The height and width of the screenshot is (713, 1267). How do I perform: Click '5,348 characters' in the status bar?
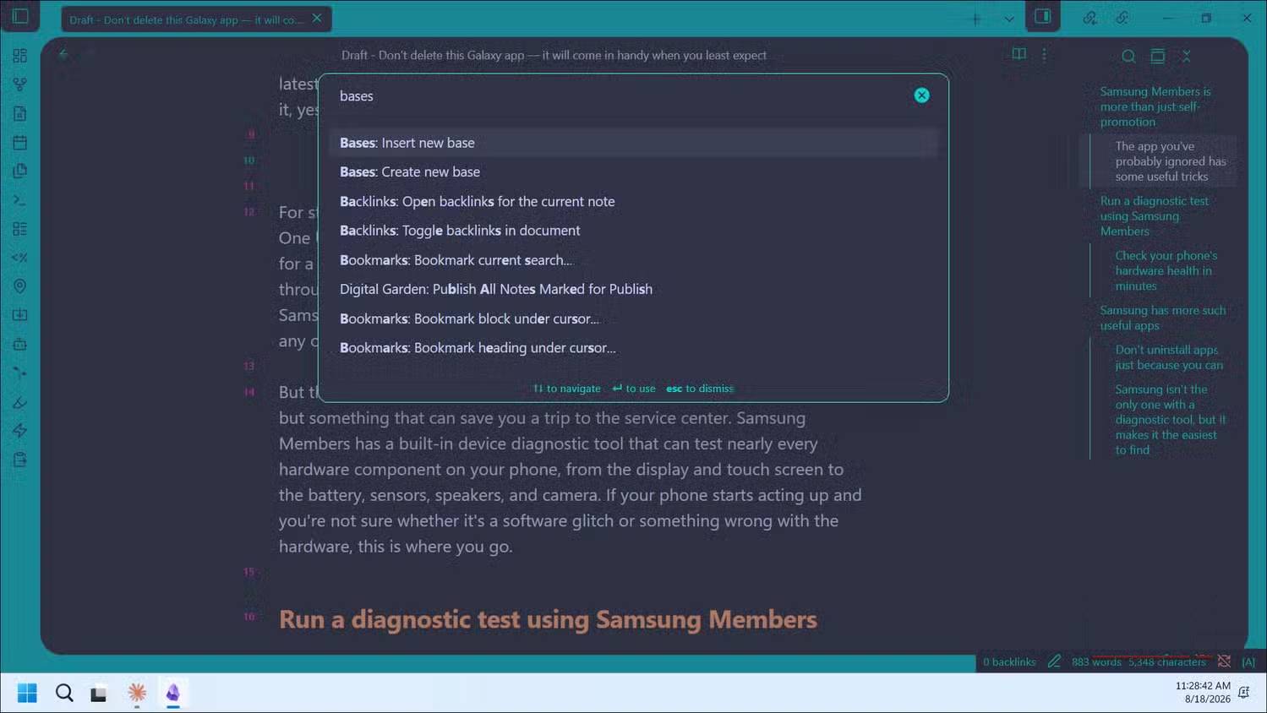1167,661
